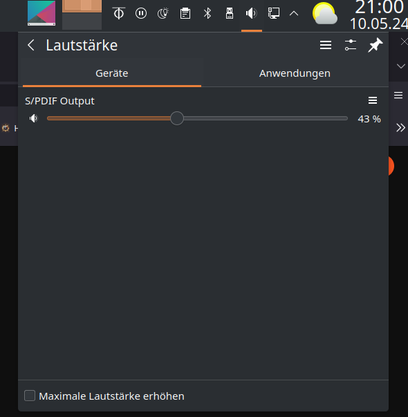Click the clock showing 21:00
This screenshot has height=417, width=408.
click(x=380, y=7)
